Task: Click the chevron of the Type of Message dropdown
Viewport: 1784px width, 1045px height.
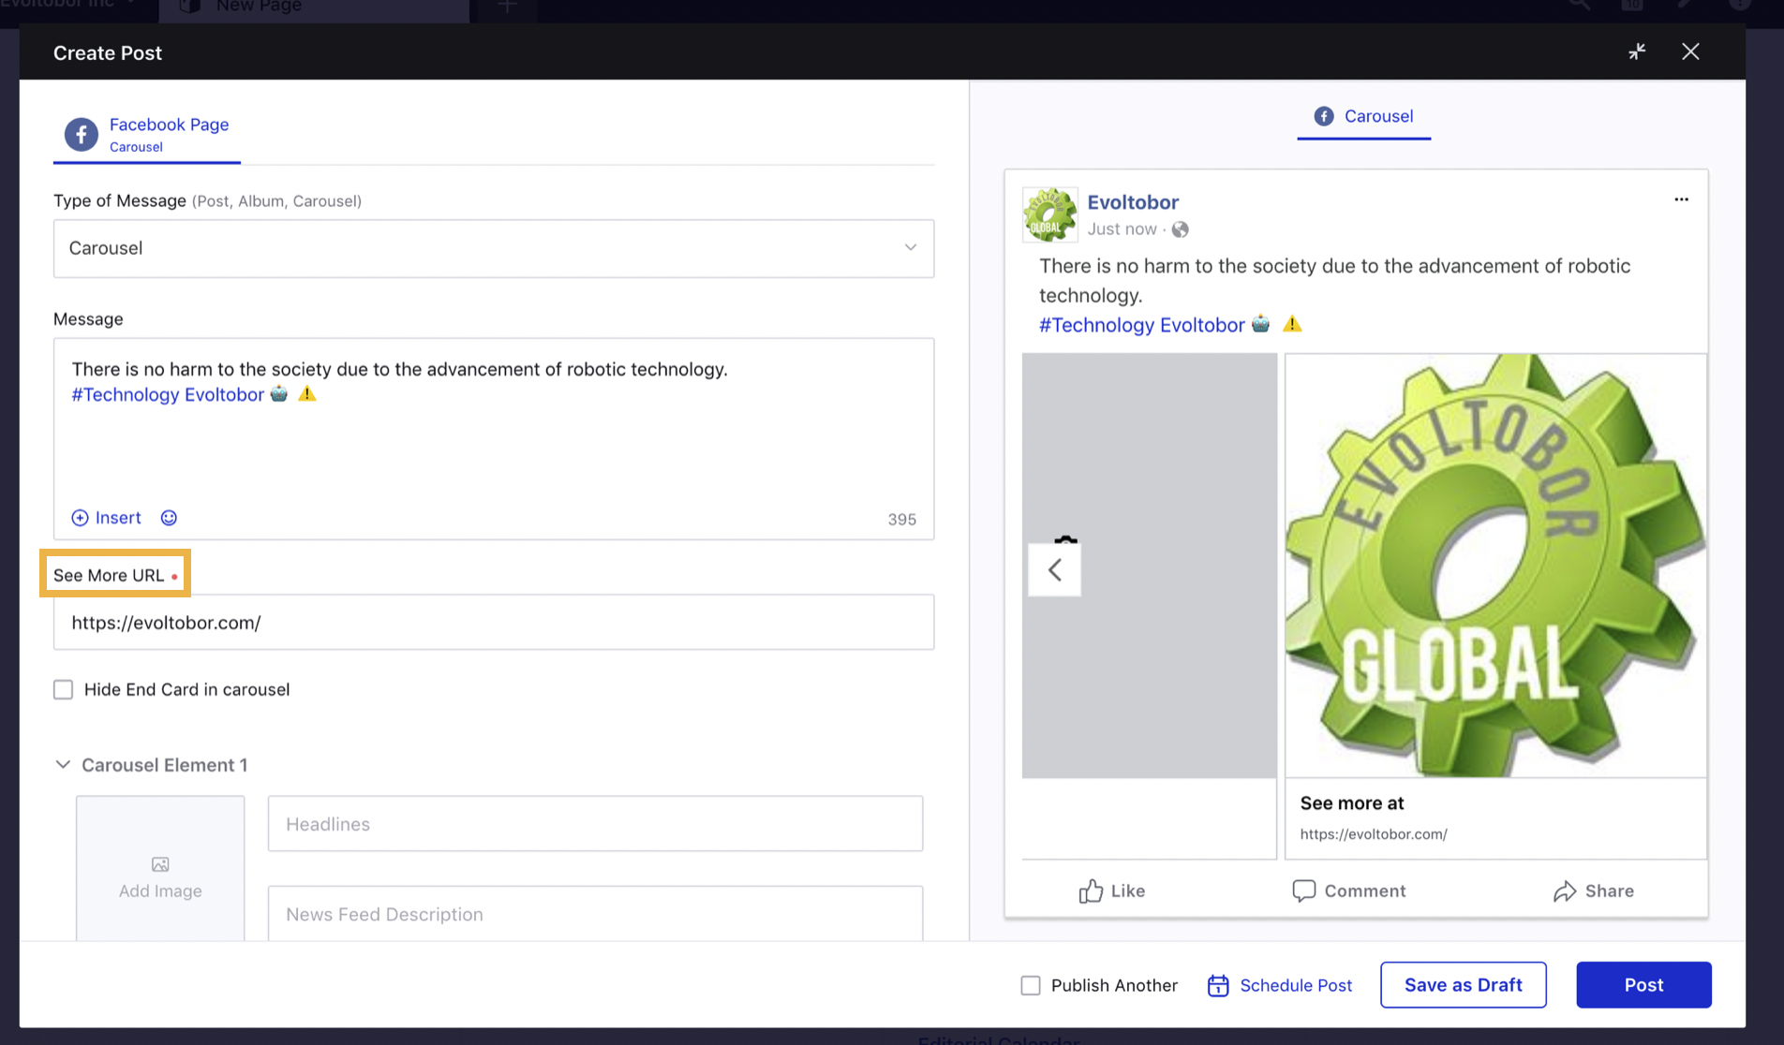Action: coord(911,247)
